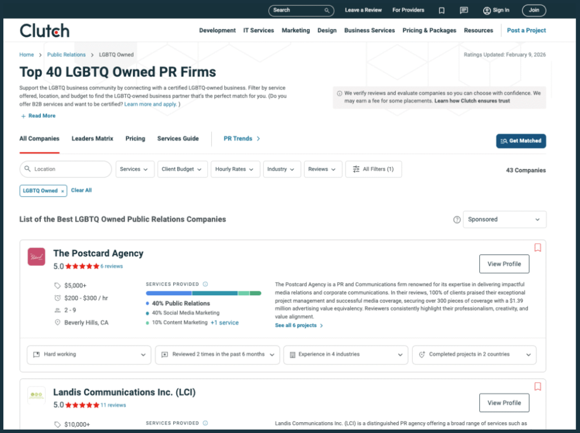Click the Clutch logo
Viewport: 580px width, 433px height.
(44, 30)
